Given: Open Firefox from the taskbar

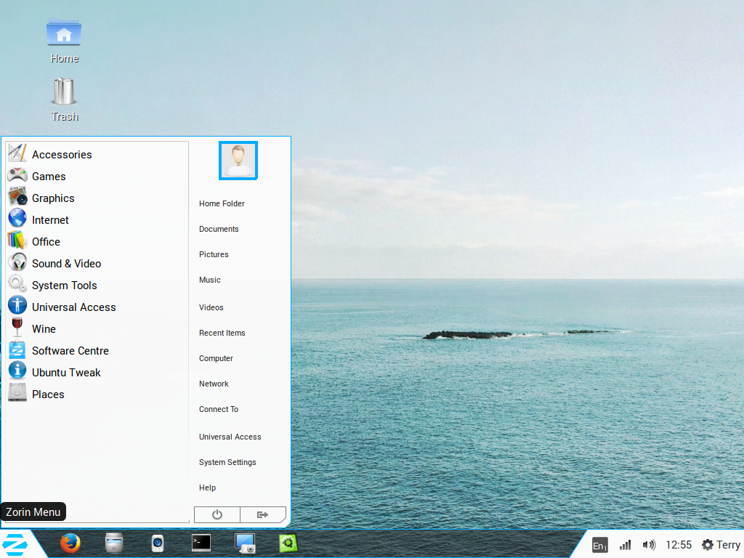Looking at the screenshot, I should tap(70, 543).
